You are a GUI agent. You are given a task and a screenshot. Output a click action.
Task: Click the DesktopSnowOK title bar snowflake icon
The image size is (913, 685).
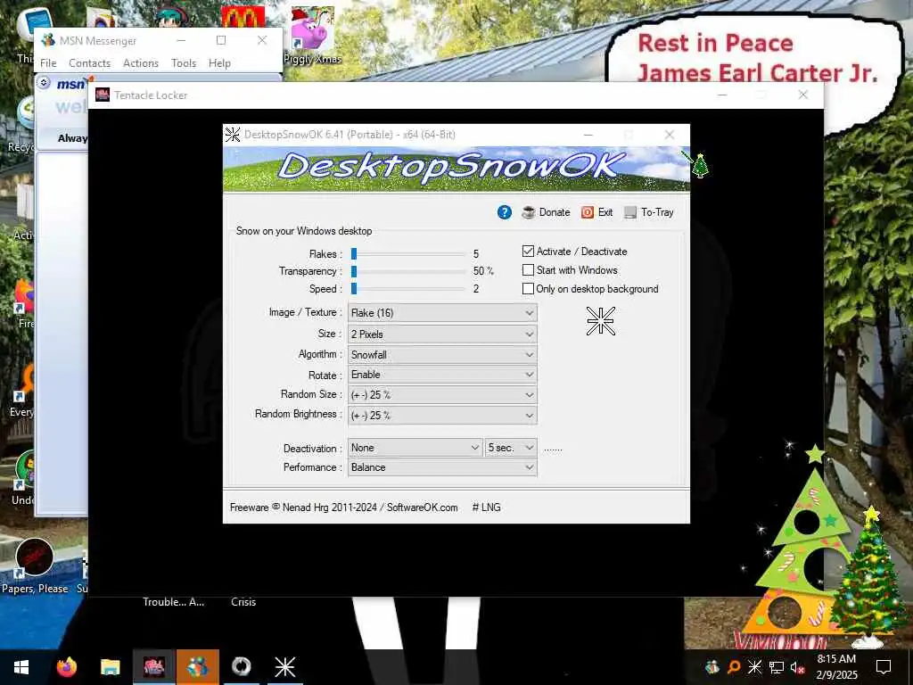(233, 135)
